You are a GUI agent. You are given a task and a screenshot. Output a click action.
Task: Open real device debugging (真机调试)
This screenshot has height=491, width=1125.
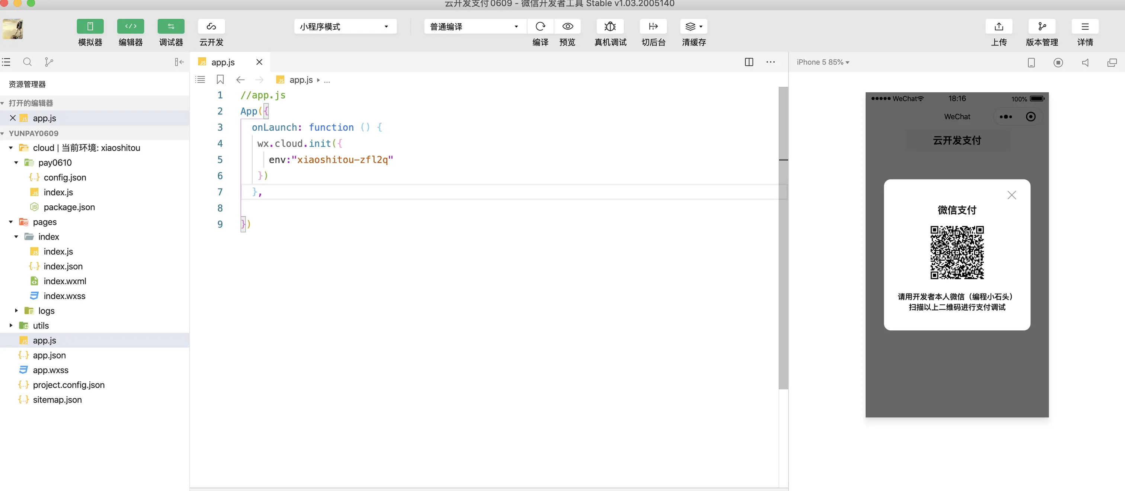coord(610,27)
